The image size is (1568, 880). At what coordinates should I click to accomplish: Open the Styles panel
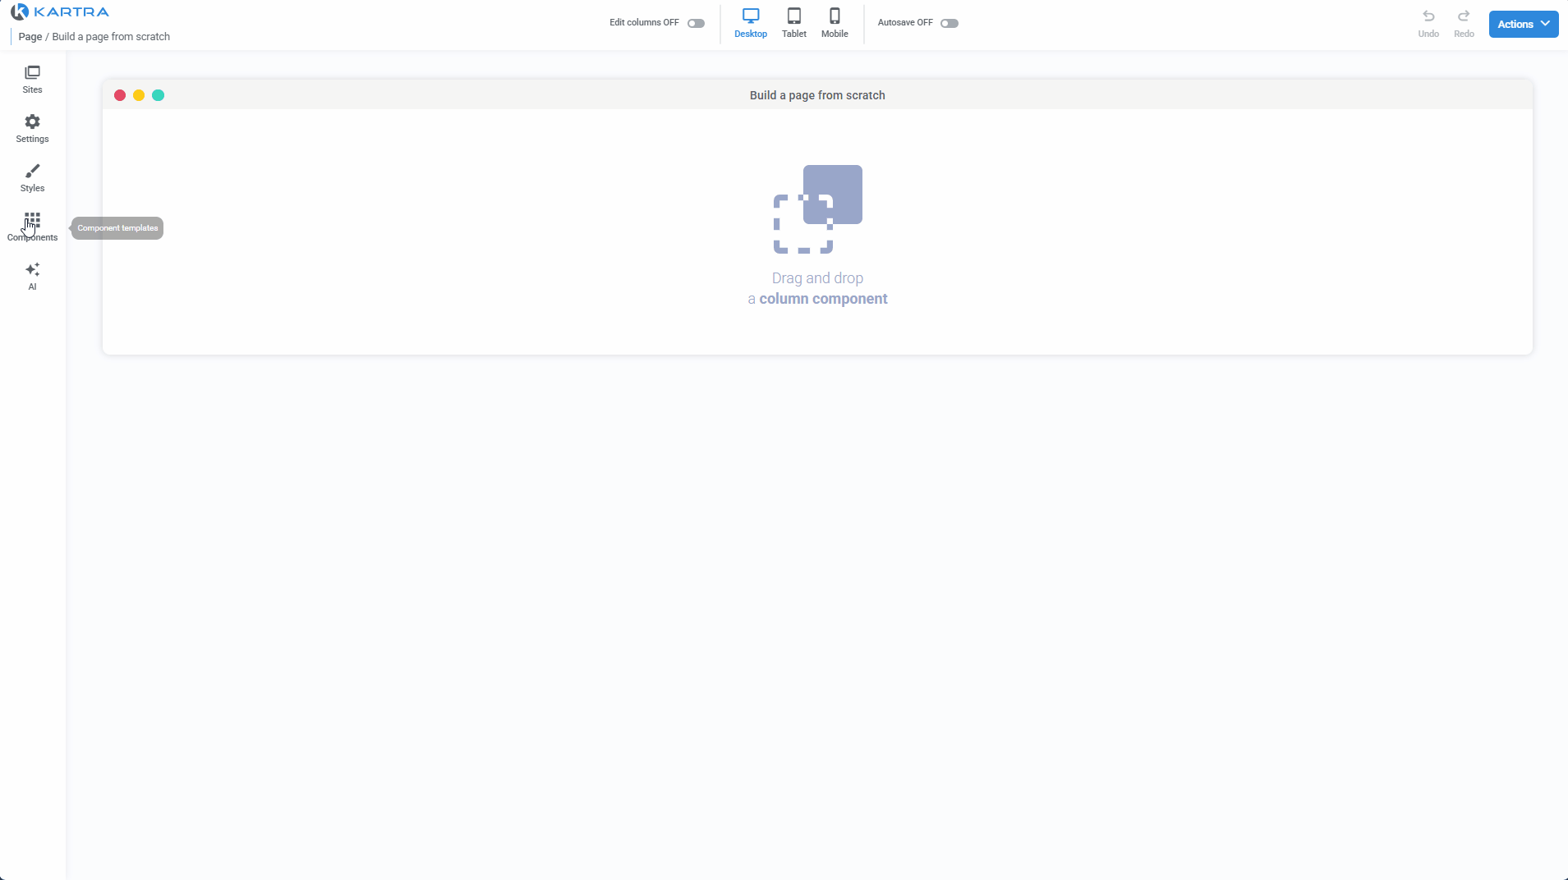[32, 178]
